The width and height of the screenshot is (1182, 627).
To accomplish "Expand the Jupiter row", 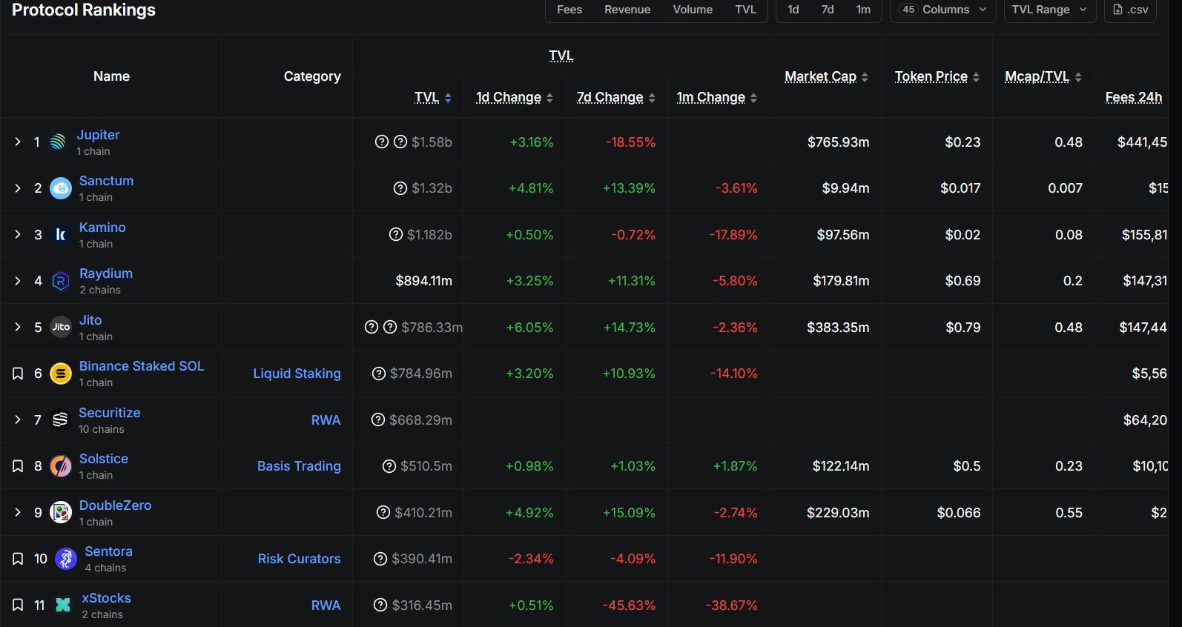I will coord(18,142).
